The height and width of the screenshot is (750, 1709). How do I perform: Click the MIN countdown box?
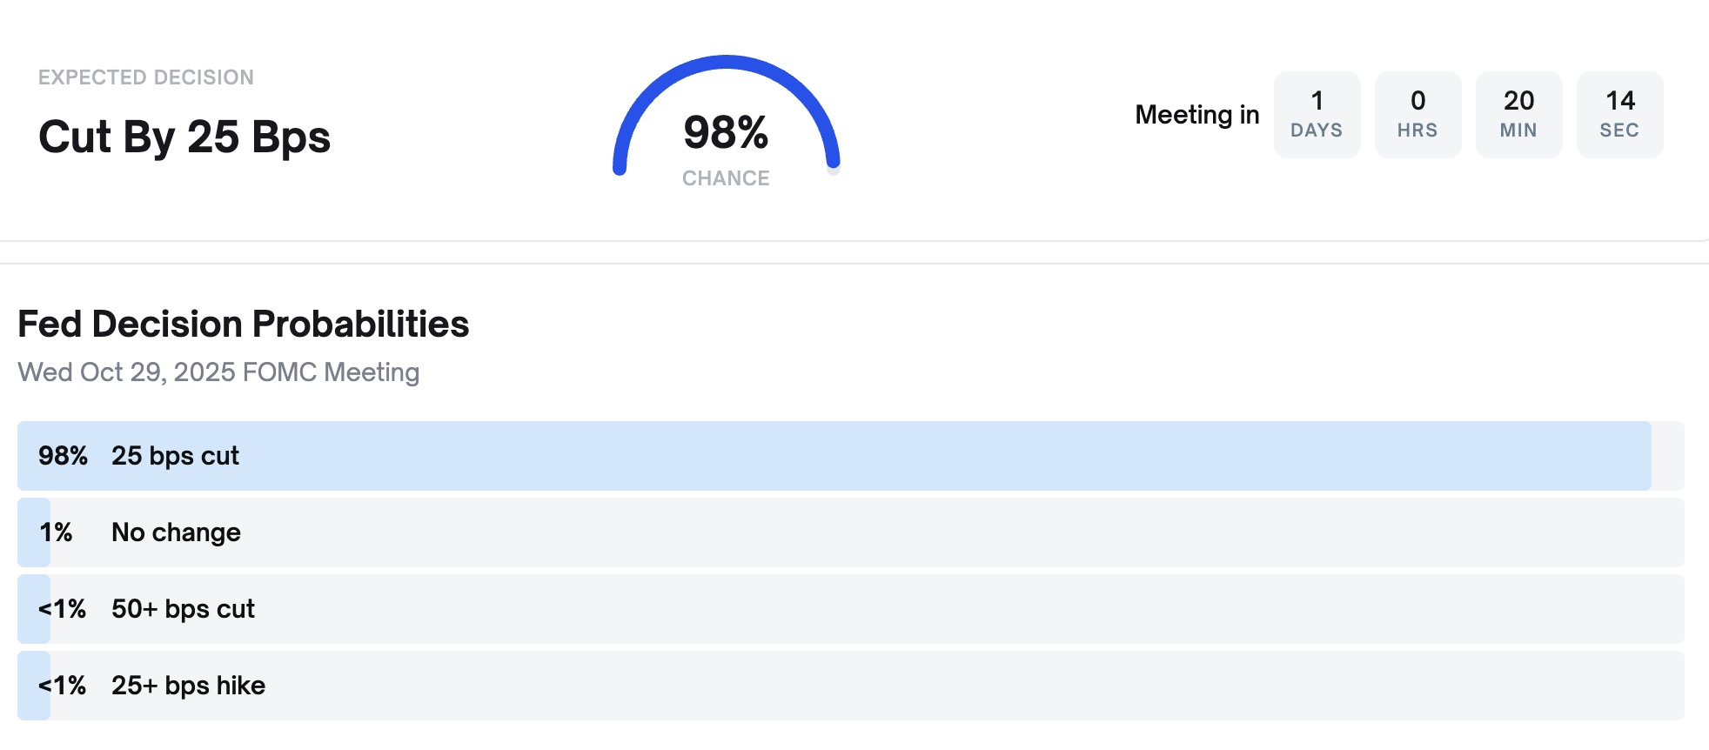[1518, 115]
